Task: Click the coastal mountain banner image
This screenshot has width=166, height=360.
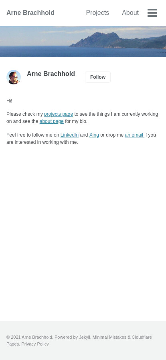Action: pos(83,41)
